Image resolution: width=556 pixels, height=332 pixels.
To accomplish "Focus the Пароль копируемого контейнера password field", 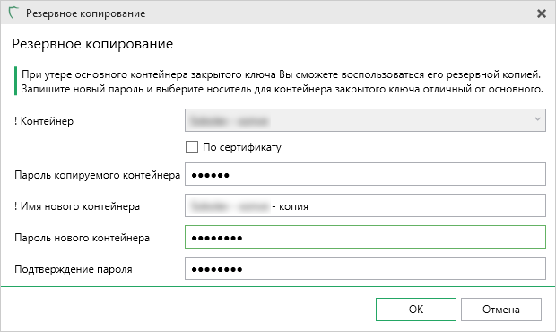I will 365,174.
